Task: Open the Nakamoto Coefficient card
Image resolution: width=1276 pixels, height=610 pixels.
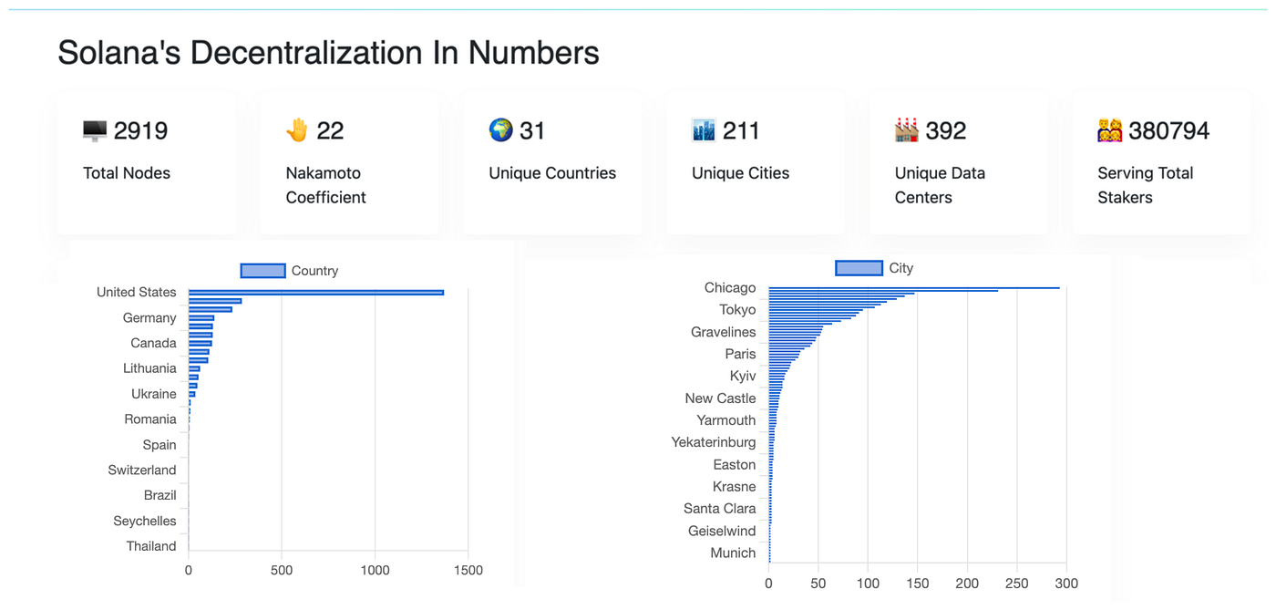Action: coord(349,163)
